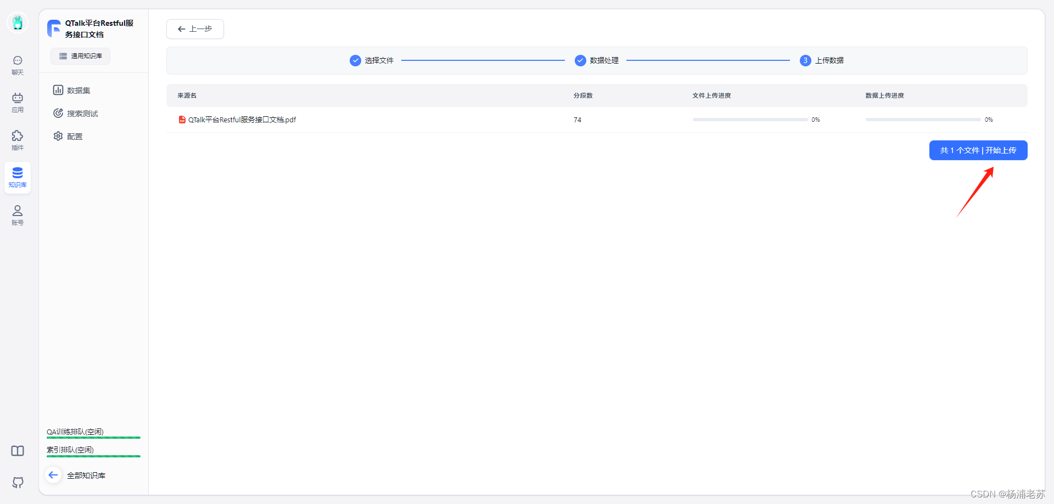The width and height of the screenshot is (1054, 504).
Task: Click the 通用知识库 tag
Action: (x=81, y=56)
